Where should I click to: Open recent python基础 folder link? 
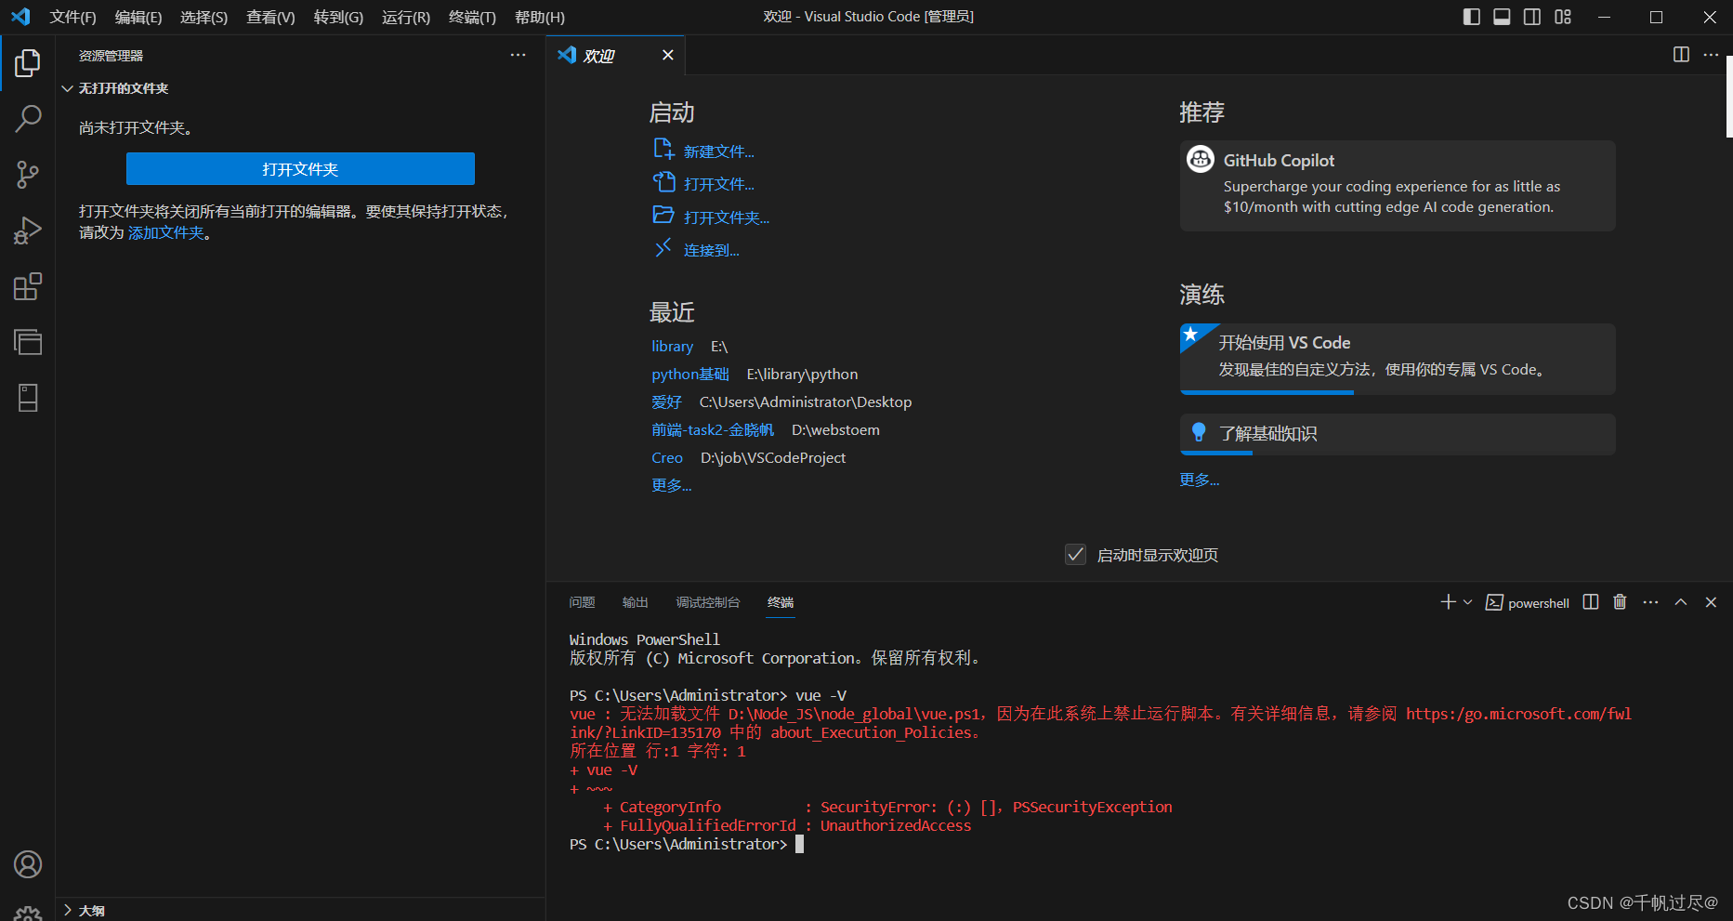tap(689, 374)
